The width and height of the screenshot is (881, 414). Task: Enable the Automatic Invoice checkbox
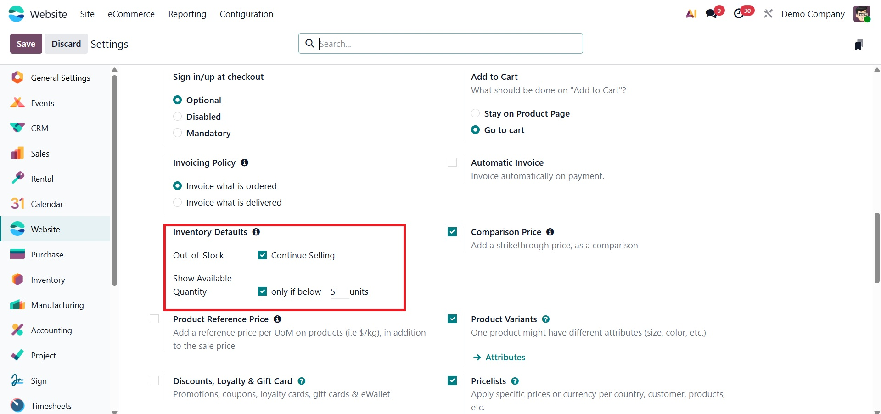coord(452,162)
